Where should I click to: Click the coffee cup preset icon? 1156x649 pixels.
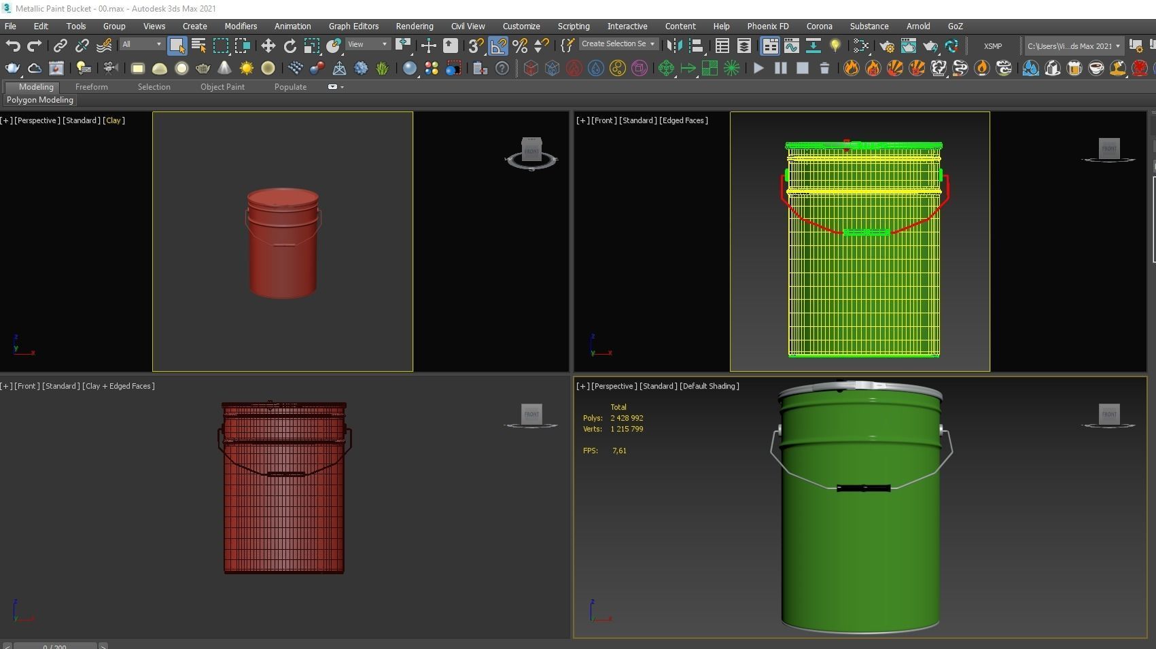[x=1096, y=68]
